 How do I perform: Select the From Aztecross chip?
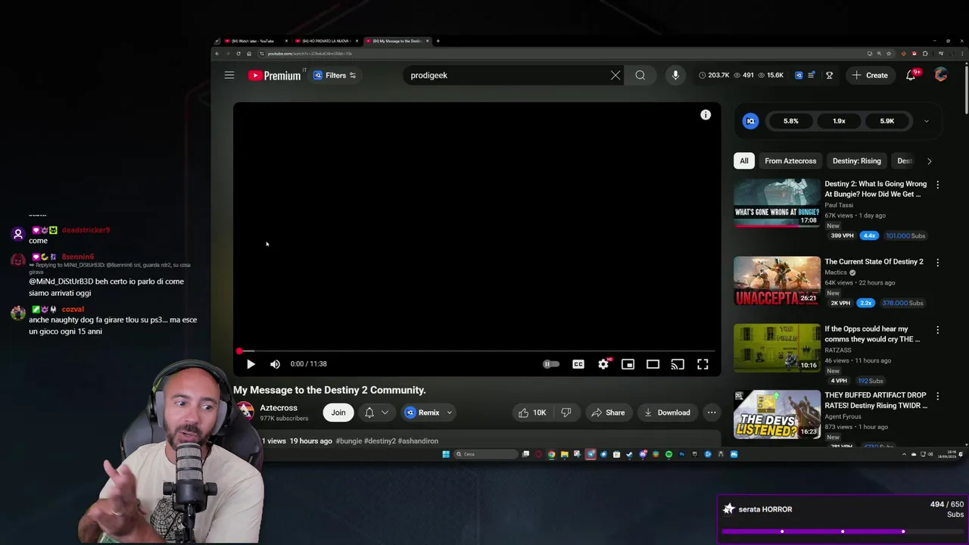[x=790, y=160]
